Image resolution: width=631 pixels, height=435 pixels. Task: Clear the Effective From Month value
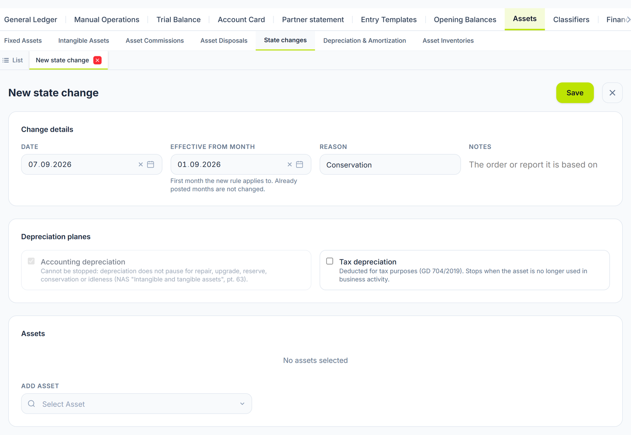289,164
